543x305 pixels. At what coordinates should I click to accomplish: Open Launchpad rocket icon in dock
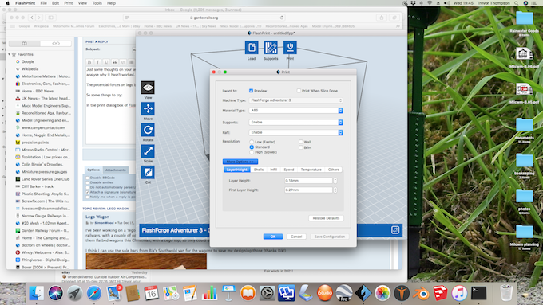tap(74, 293)
